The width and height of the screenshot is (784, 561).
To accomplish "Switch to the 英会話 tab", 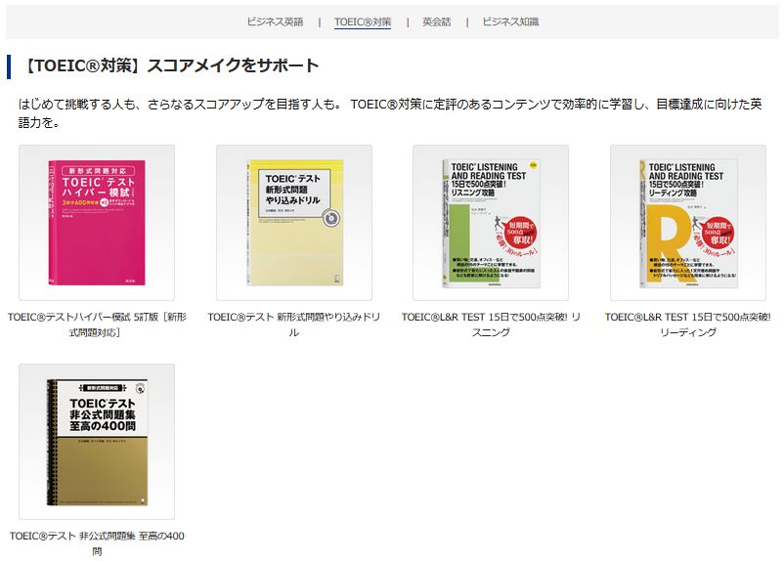I will [x=437, y=22].
